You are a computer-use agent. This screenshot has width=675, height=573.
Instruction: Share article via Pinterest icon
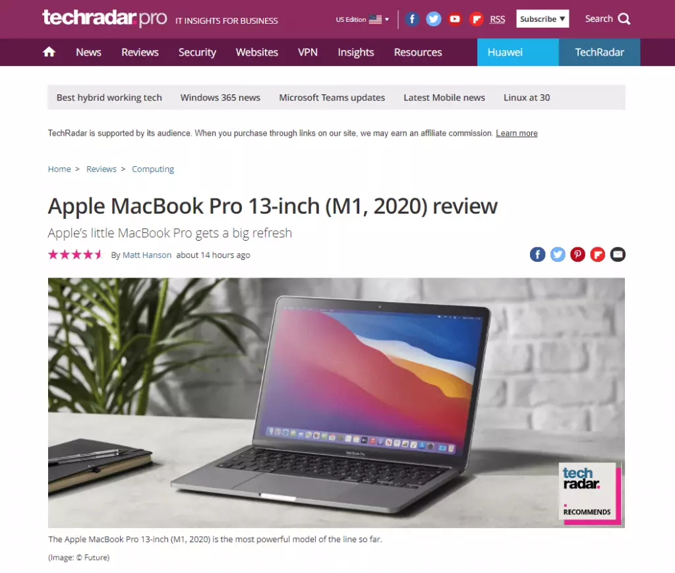coord(577,255)
